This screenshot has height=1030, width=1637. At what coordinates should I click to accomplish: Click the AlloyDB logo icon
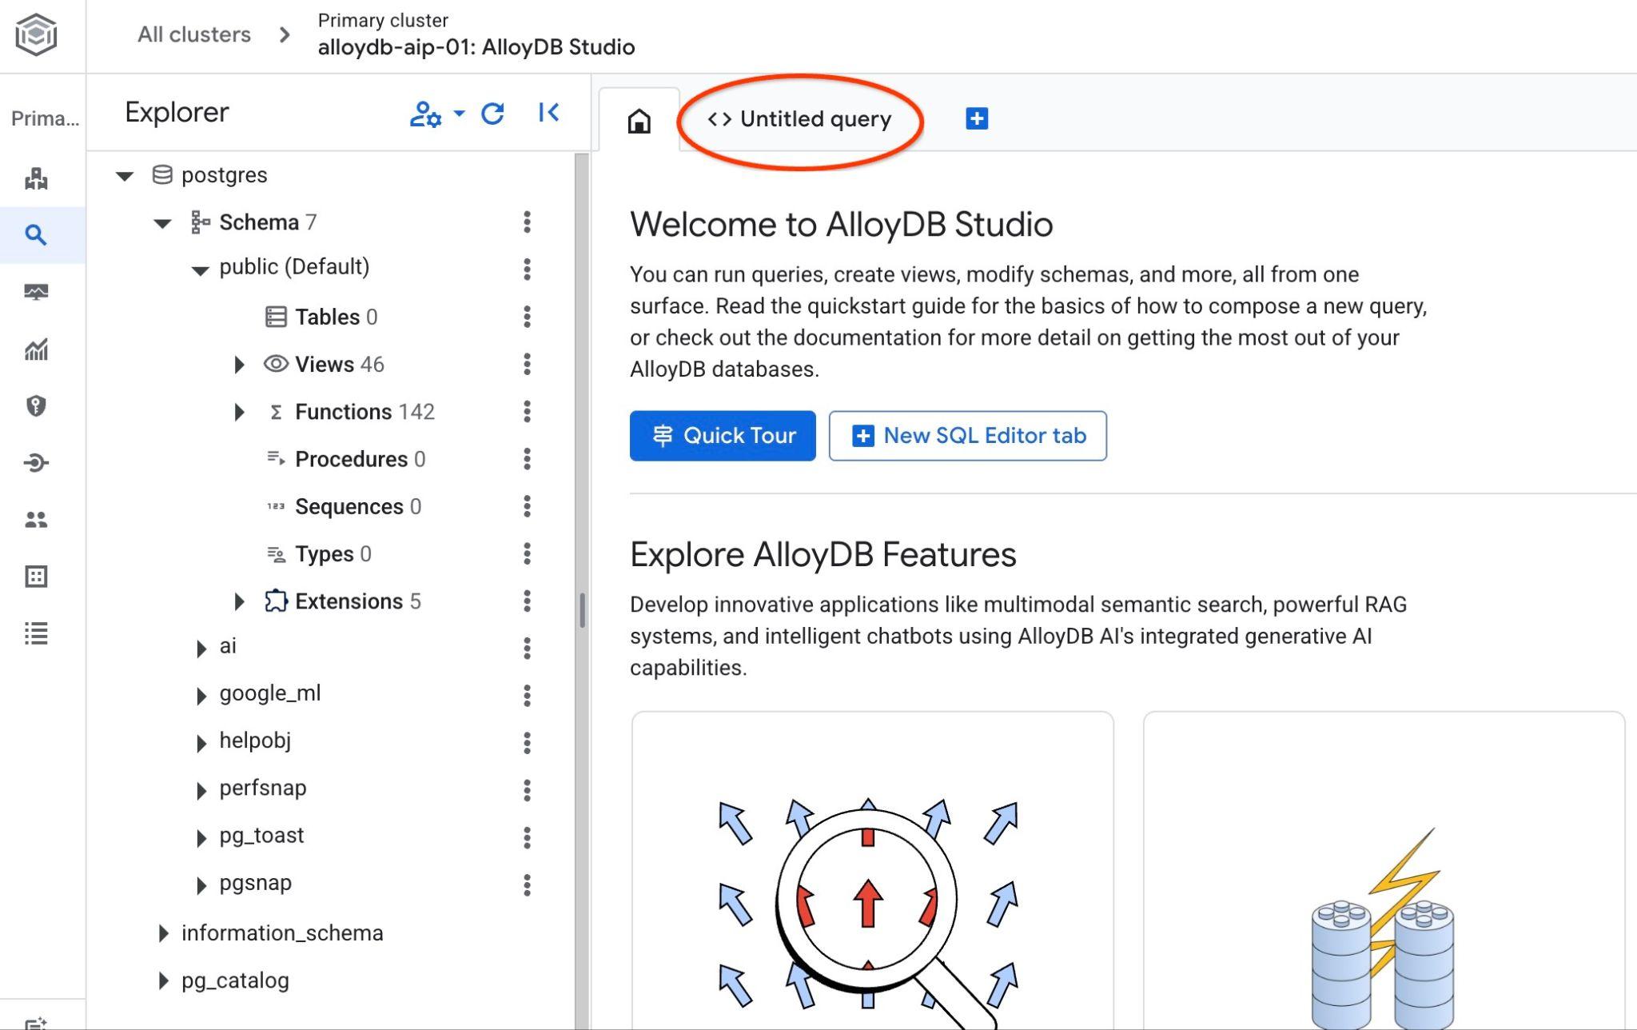37,34
